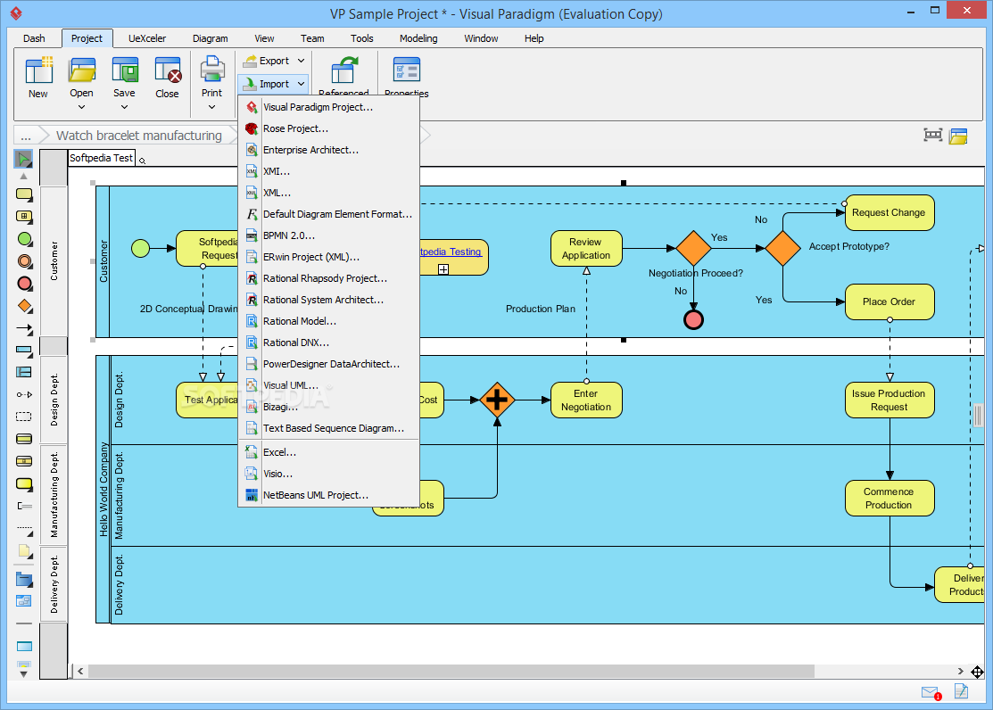Select the Text Annotation tool in palette
Screen dimensions: 993x710
24,506
